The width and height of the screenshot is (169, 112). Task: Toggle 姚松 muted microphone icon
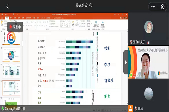[136, 109]
